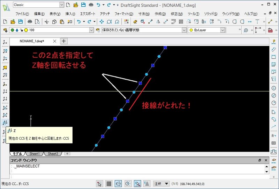
Task: Toggle Grid display in the status bar
Action: [x=109, y=183]
